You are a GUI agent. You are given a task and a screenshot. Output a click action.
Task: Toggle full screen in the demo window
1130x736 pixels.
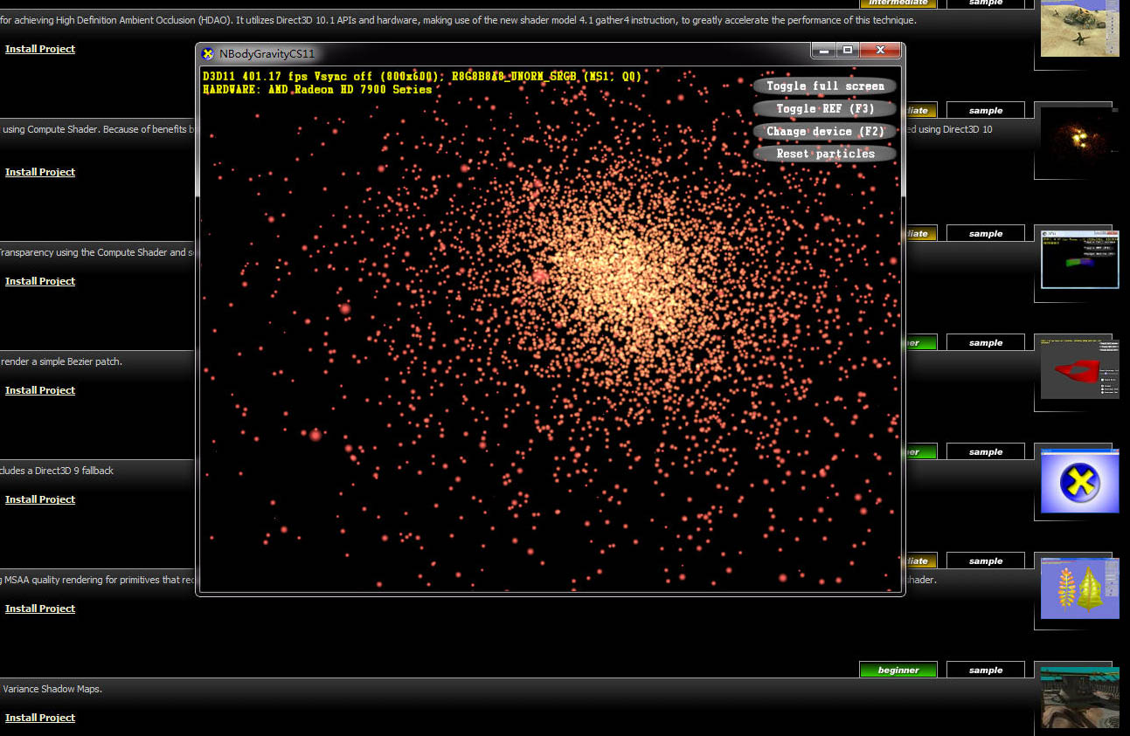click(824, 86)
